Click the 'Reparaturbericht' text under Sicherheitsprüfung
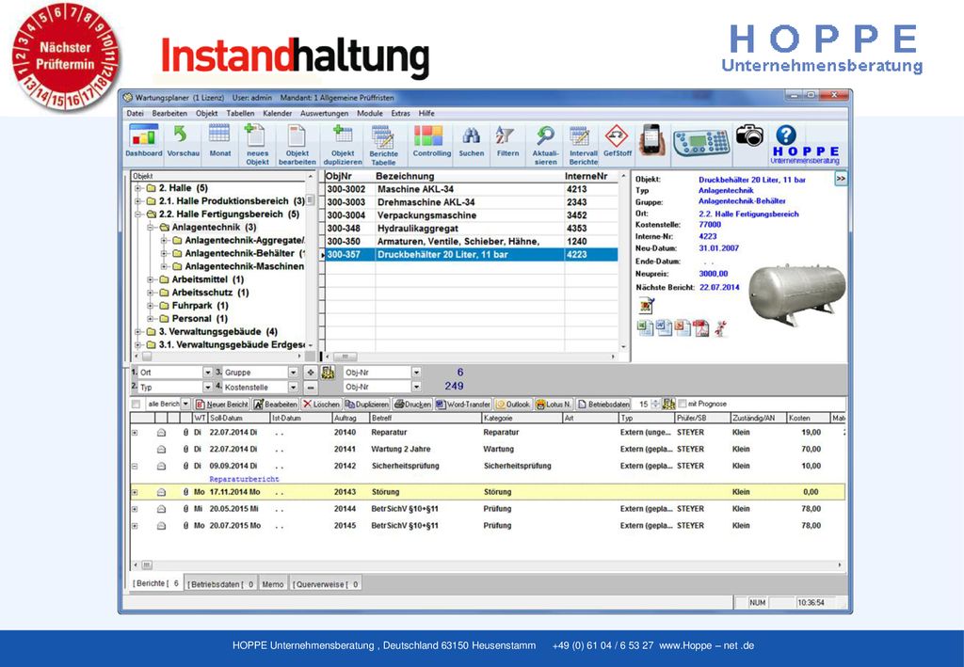964x667 pixels. click(244, 479)
